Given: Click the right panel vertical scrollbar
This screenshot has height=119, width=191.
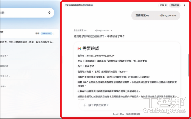Looking at the screenshot, I should (x=189, y=65).
